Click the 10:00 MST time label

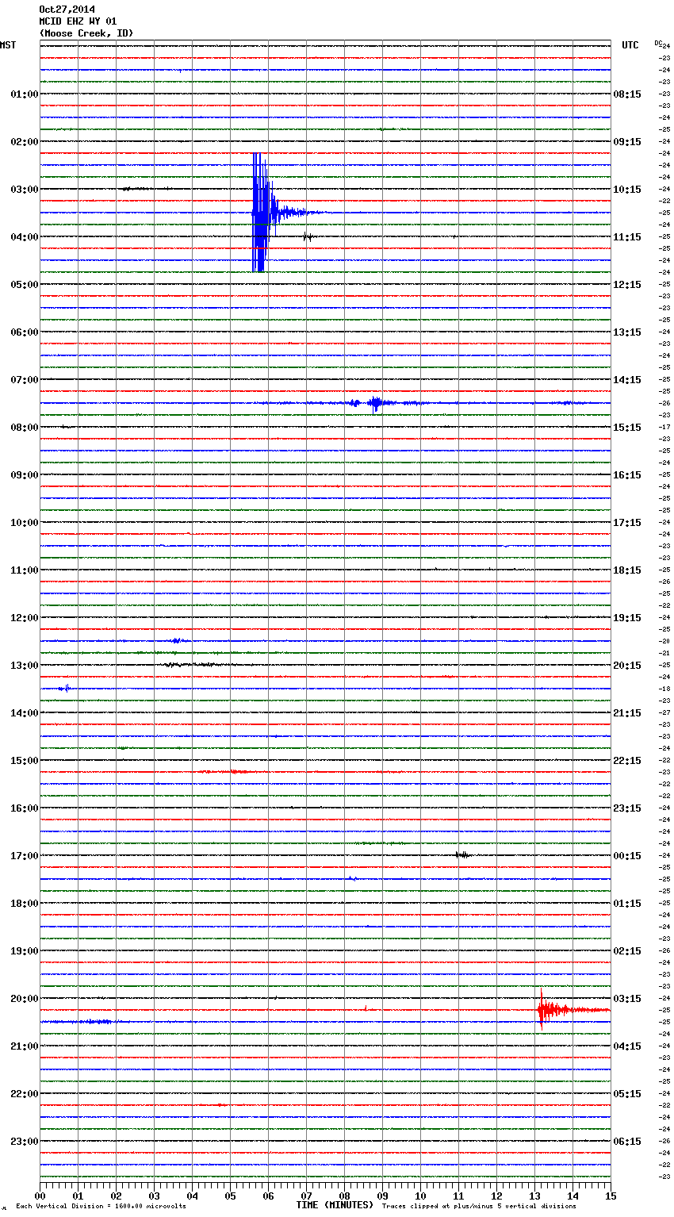tap(24, 523)
